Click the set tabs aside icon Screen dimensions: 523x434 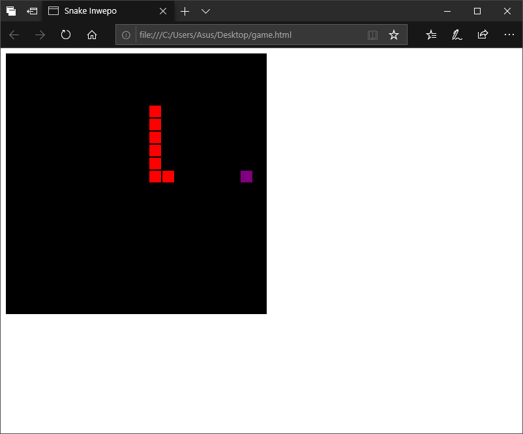[x=11, y=11]
